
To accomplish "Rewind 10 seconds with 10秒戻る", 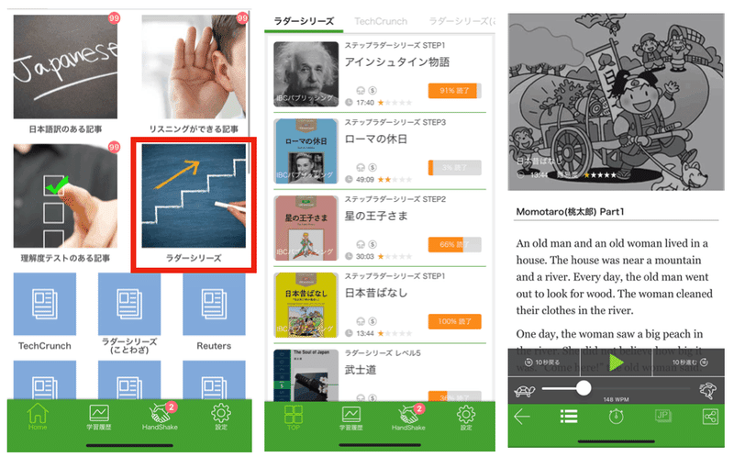I will [543, 362].
